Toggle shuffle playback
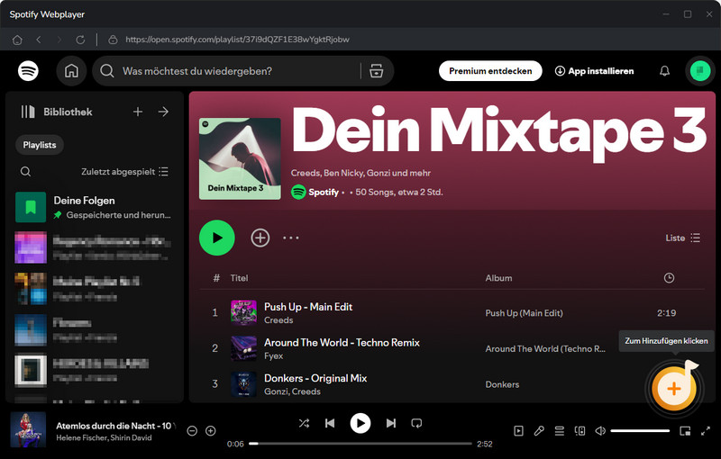Image resolution: width=721 pixels, height=459 pixels. [x=304, y=423]
